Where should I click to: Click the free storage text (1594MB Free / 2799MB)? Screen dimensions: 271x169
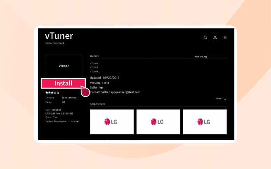(x=59, y=114)
